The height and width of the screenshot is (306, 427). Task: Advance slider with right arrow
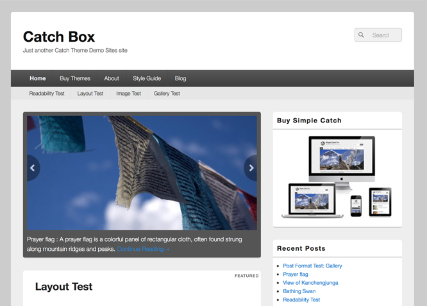(x=251, y=168)
